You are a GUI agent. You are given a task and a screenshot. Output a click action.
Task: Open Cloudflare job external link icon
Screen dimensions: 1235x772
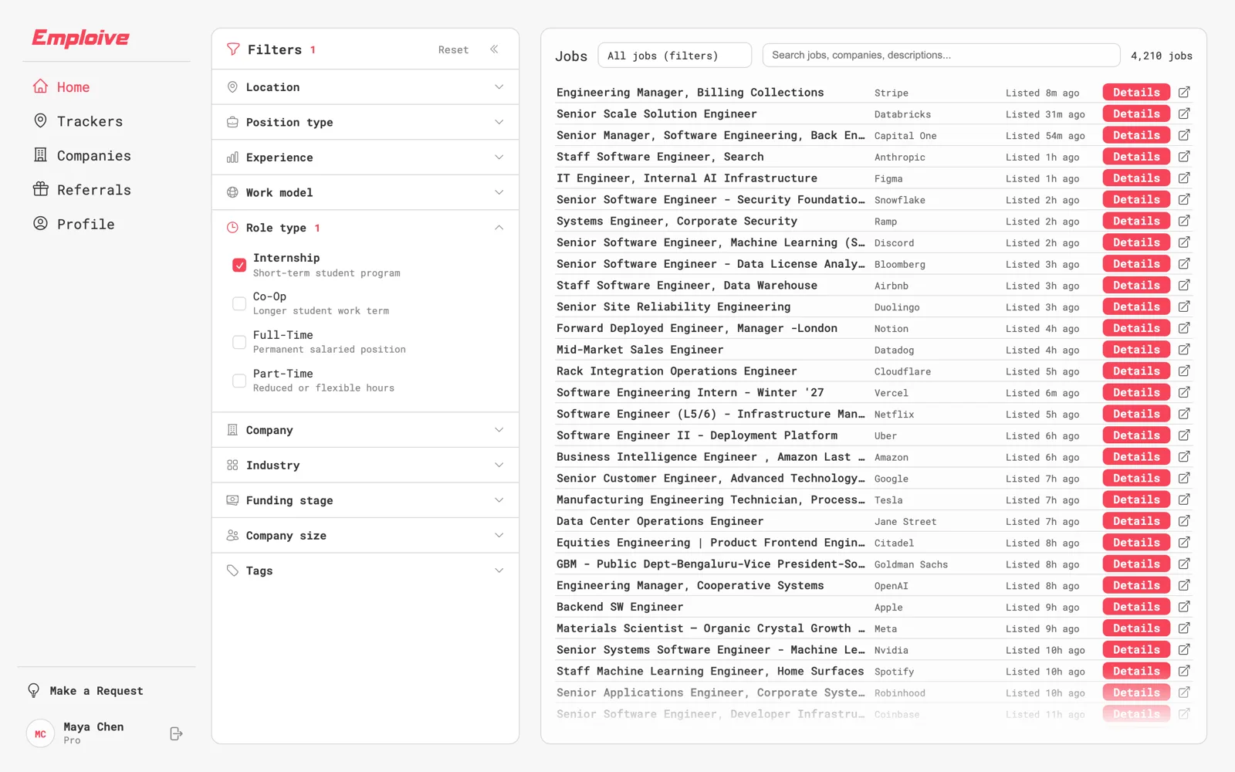pyautogui.click(x=1184, y=371)
